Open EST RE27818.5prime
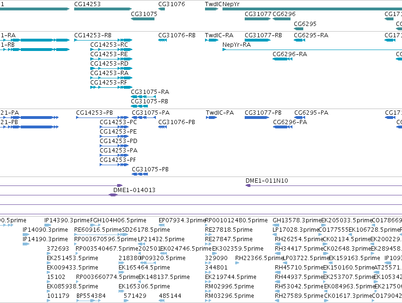402x303 pixels. click(x=229, y=230)
